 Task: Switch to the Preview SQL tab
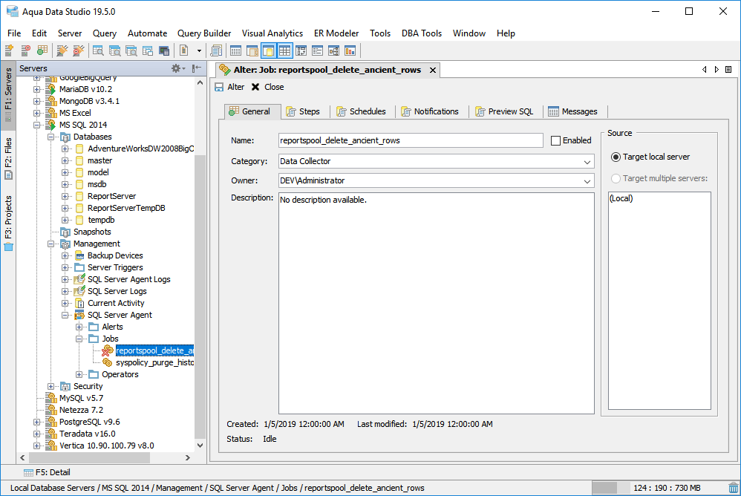point(505,111)
